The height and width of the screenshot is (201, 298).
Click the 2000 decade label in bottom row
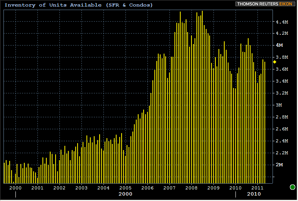125,194
